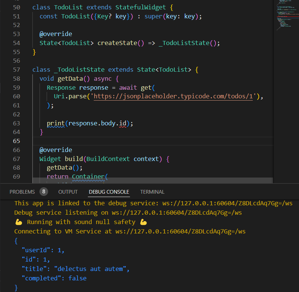Image resolution: width=299 pixels, height=292 pixels.
Task: Click the createState method on line 54
Action: click(117, 43)
